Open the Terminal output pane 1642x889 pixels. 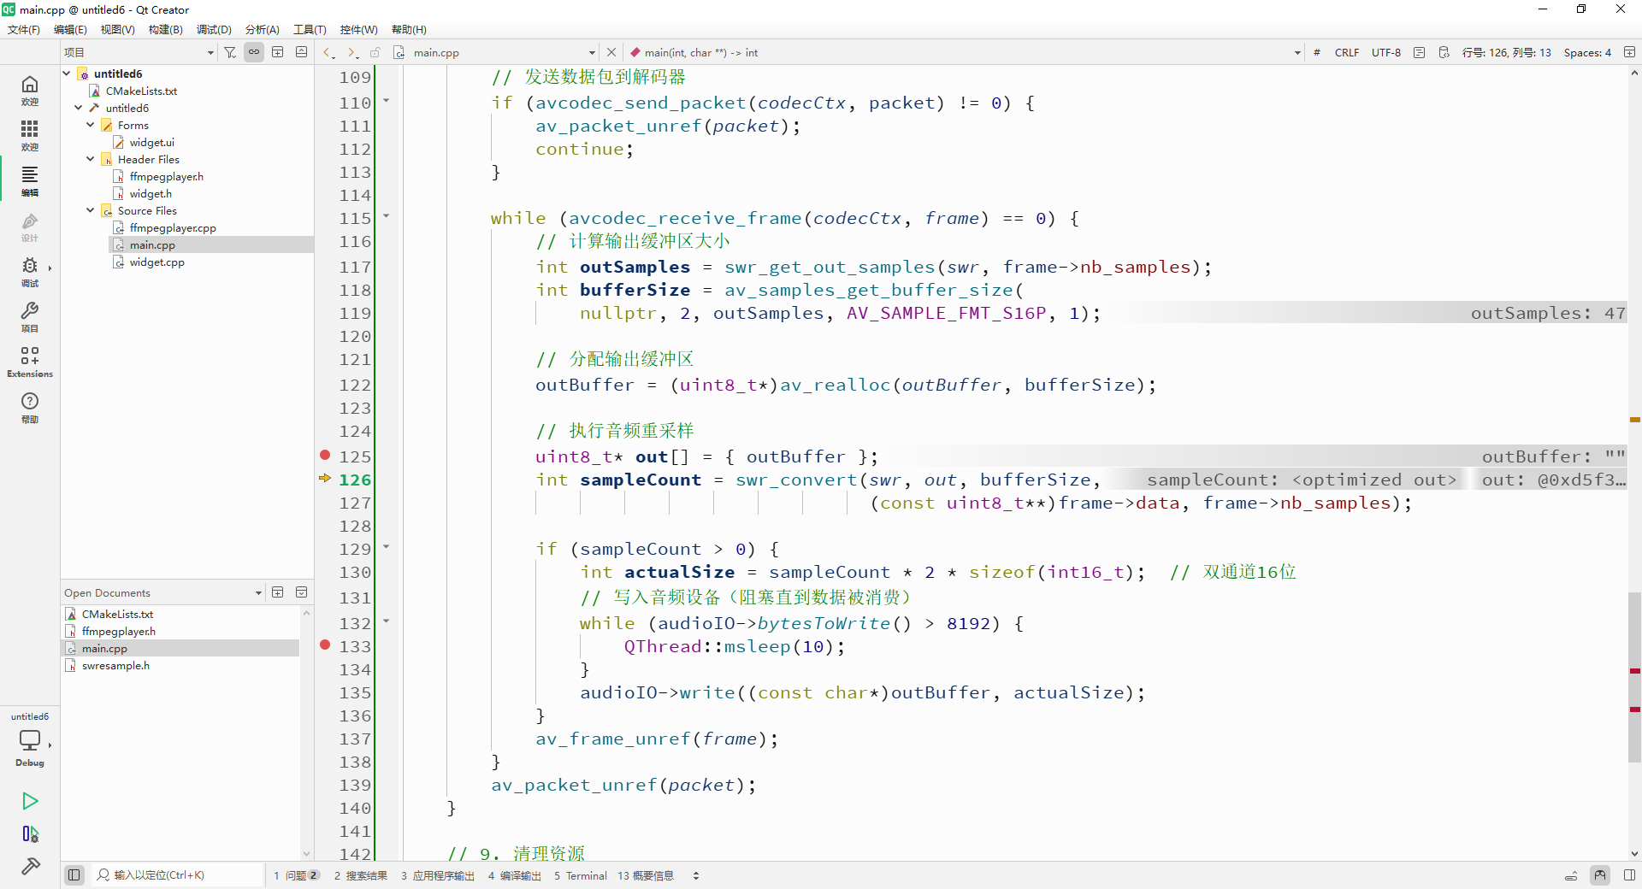[580, 875]
